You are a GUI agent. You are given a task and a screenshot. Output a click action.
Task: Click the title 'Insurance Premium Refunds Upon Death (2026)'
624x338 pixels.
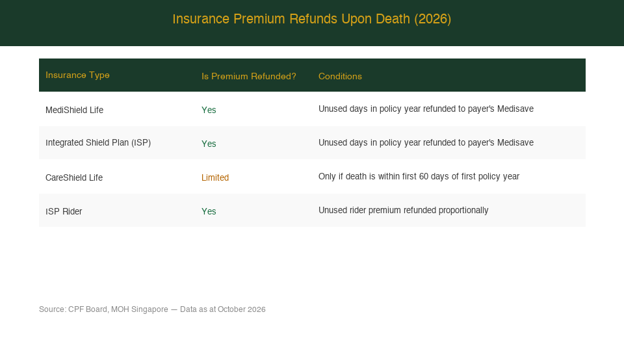click(x=311, y=19)
